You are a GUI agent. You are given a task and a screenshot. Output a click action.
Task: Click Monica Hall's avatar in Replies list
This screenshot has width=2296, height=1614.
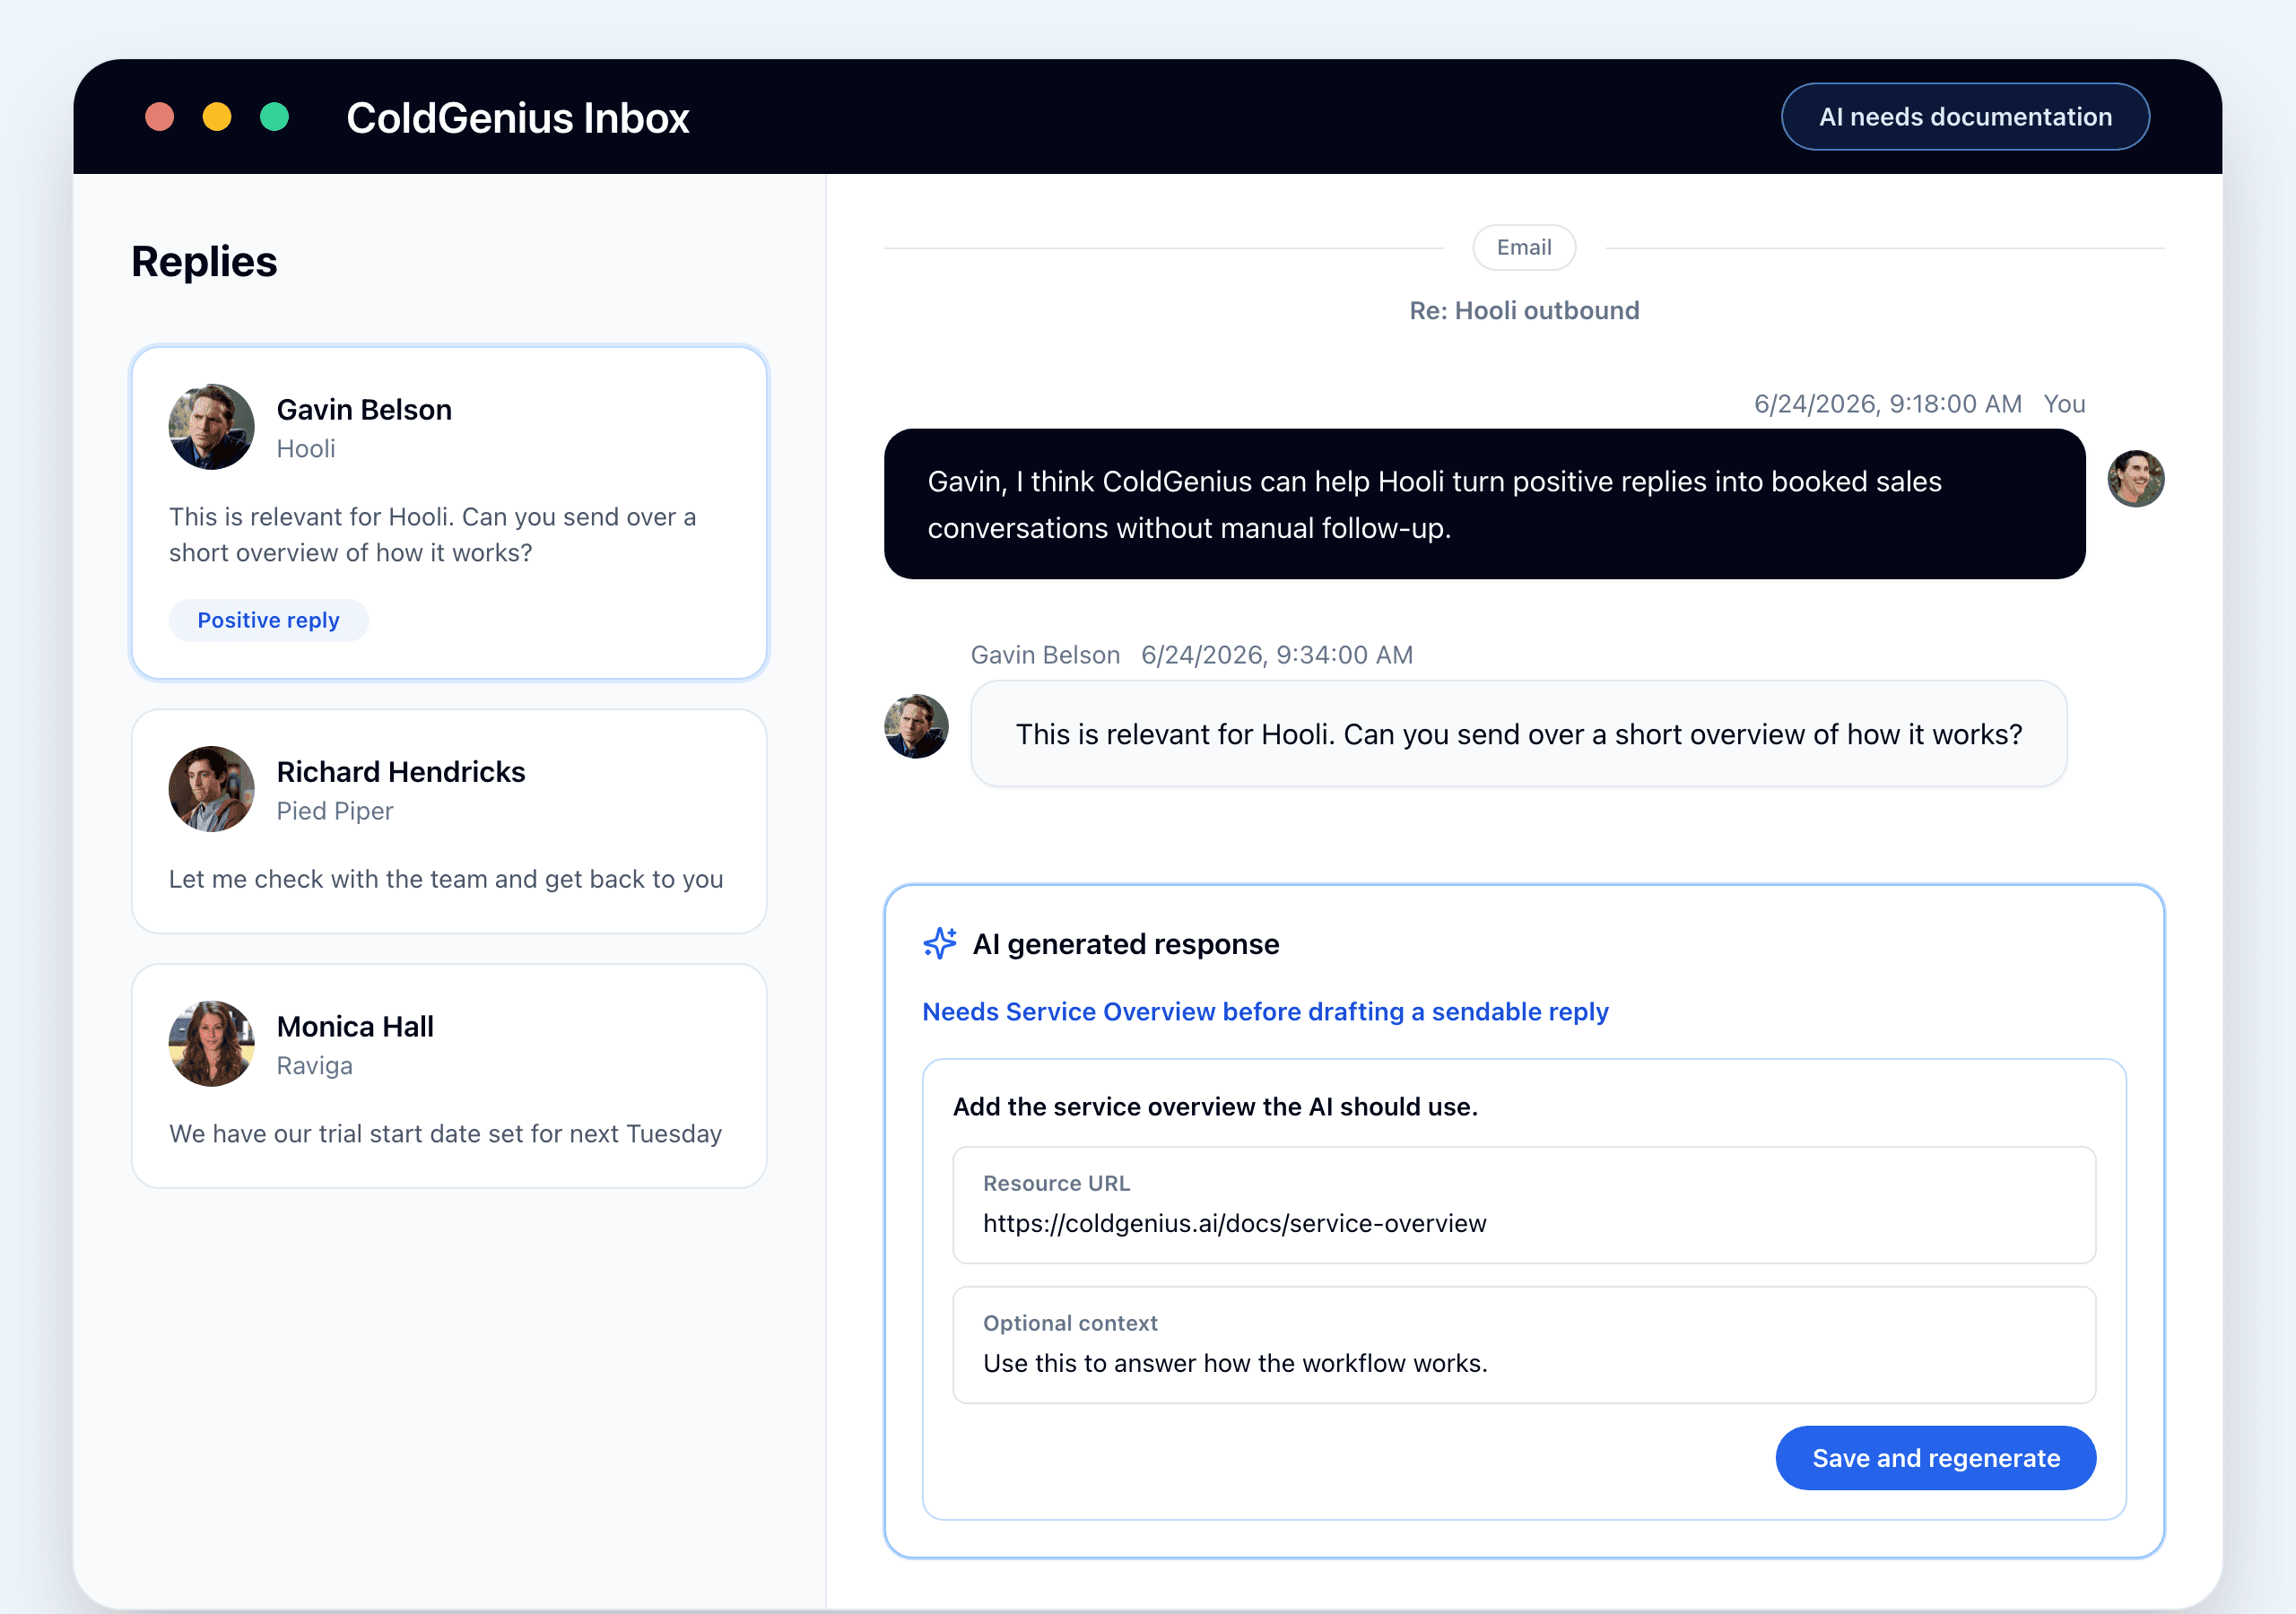point(211,1044)
